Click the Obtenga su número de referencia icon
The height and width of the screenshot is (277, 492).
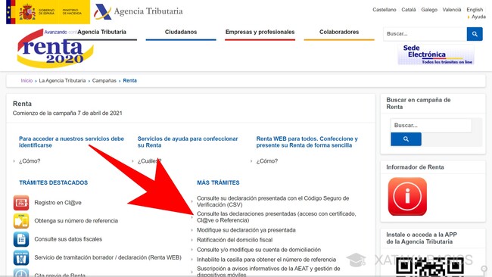tap(21, 221)
